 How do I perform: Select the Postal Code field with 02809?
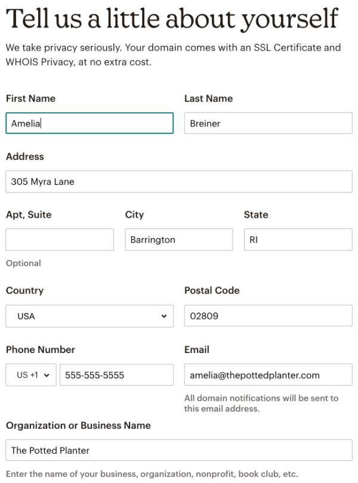pyautogui.click(x=268, y=315)
